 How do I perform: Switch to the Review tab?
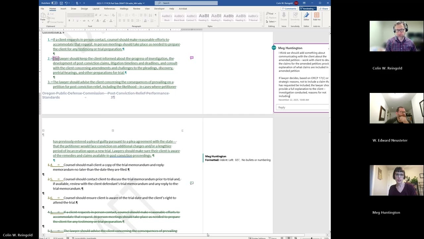coord(136,9)
